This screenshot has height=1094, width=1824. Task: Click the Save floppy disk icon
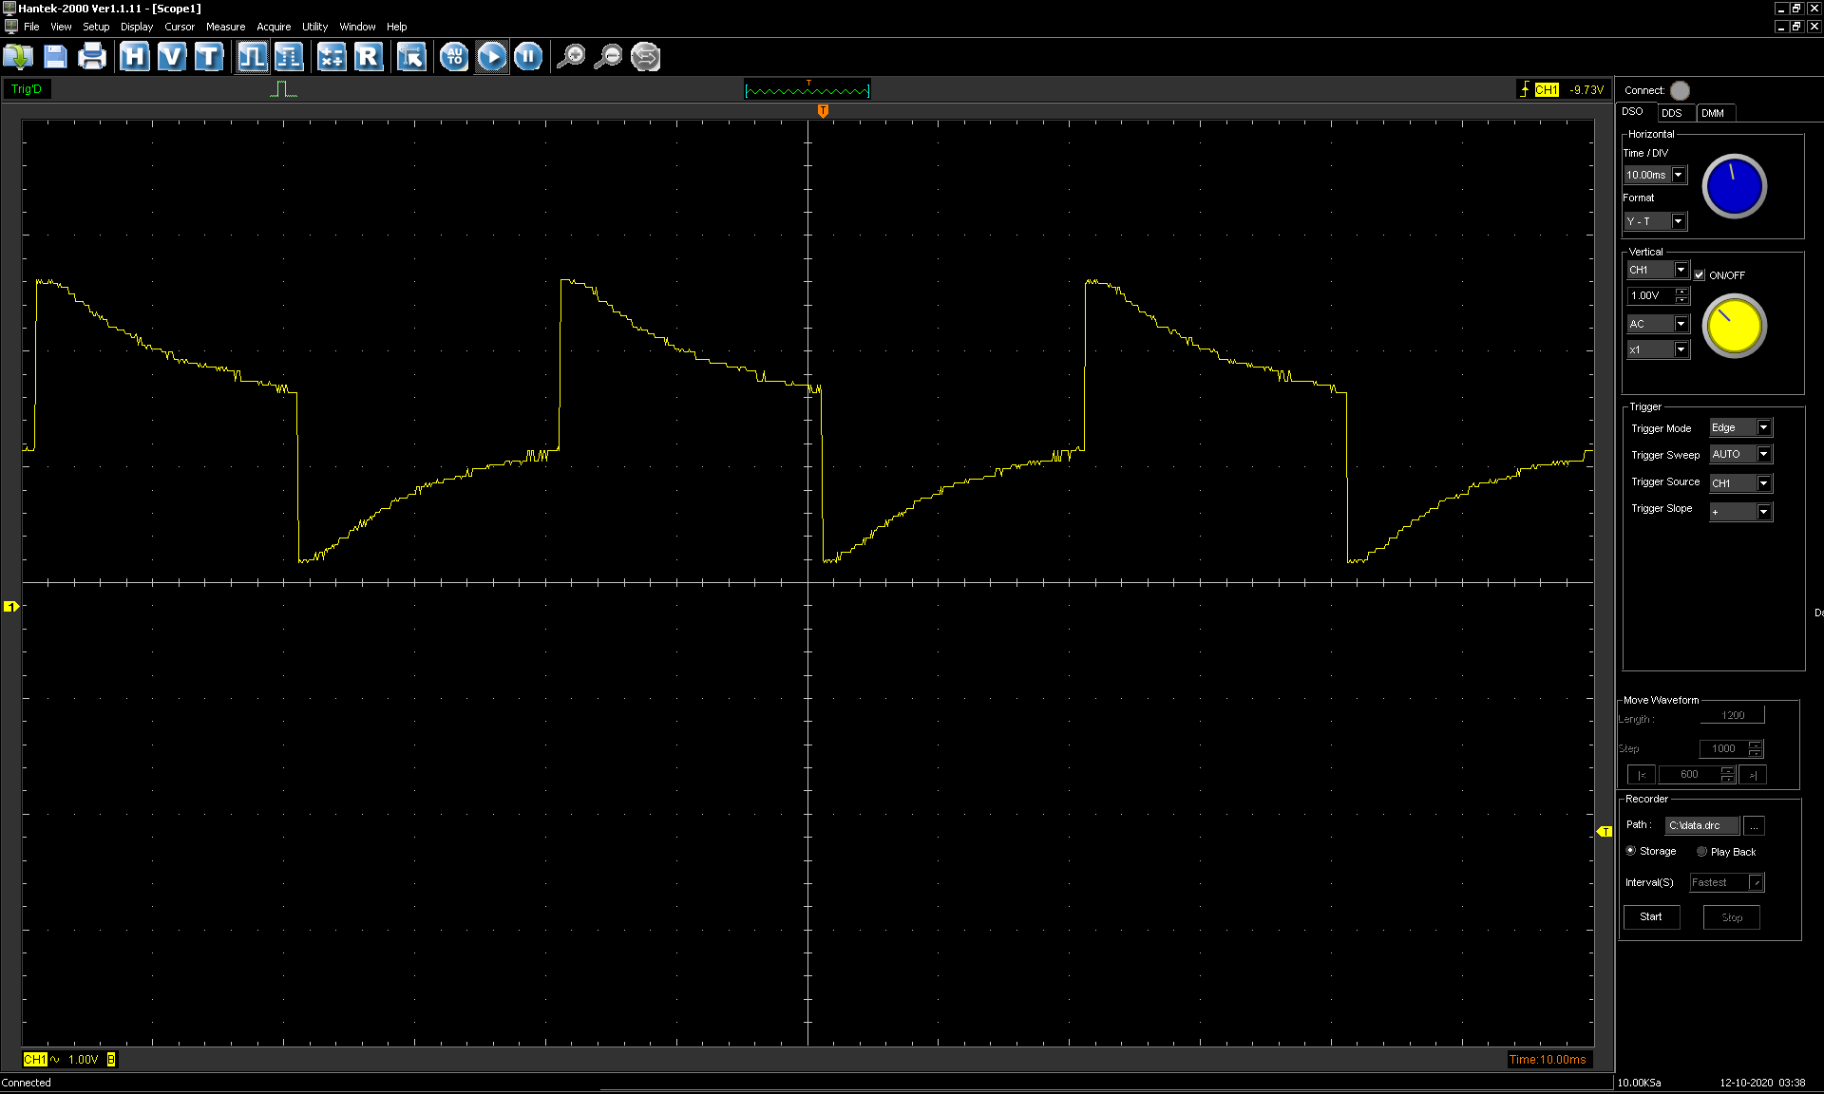[x=55, y=57]
